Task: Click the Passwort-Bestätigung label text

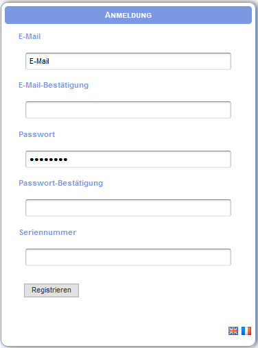Action: [61, 183]
